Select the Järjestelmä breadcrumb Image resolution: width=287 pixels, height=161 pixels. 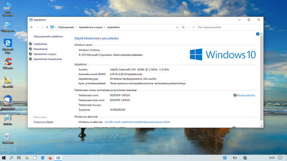click(113, 27)
